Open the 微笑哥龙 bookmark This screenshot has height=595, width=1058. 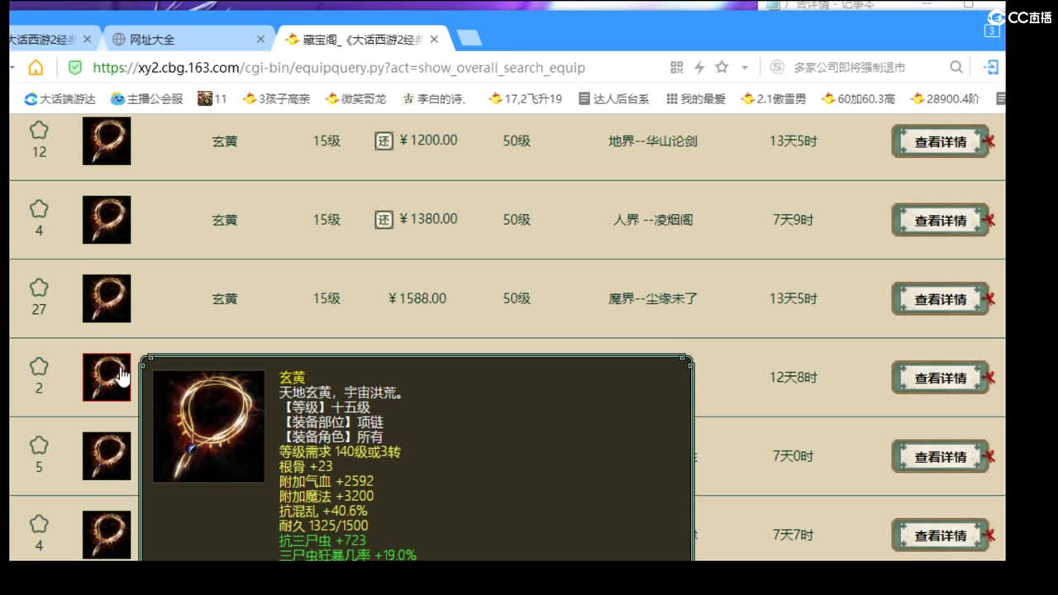click(355, 99)
